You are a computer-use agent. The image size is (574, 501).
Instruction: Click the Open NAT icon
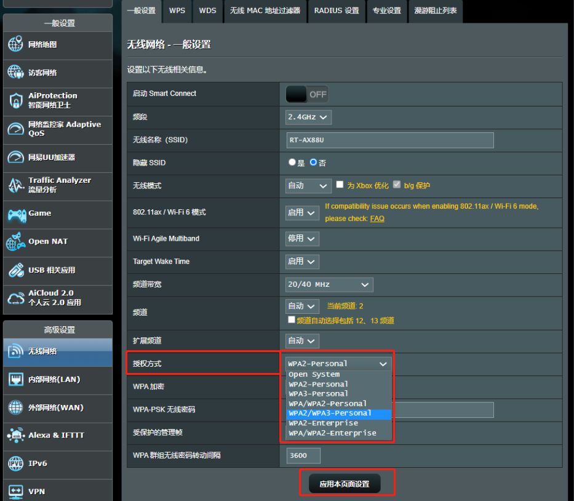15,241
